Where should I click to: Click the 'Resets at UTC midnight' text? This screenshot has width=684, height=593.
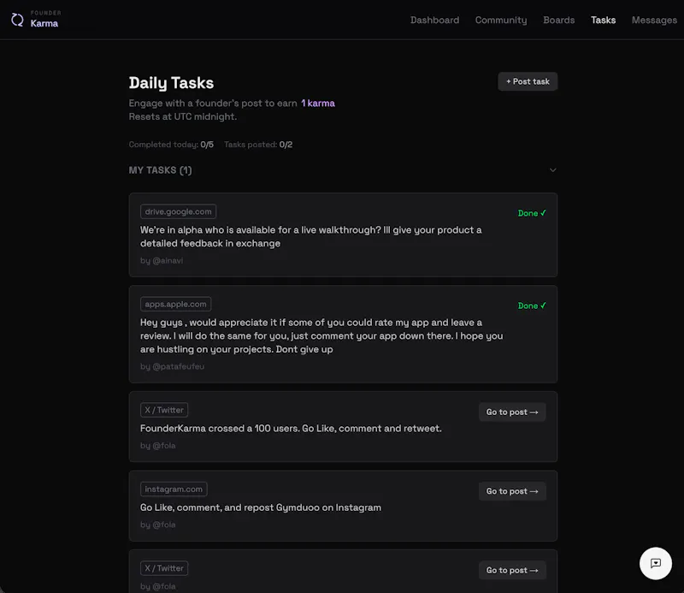tap(183, 116)
